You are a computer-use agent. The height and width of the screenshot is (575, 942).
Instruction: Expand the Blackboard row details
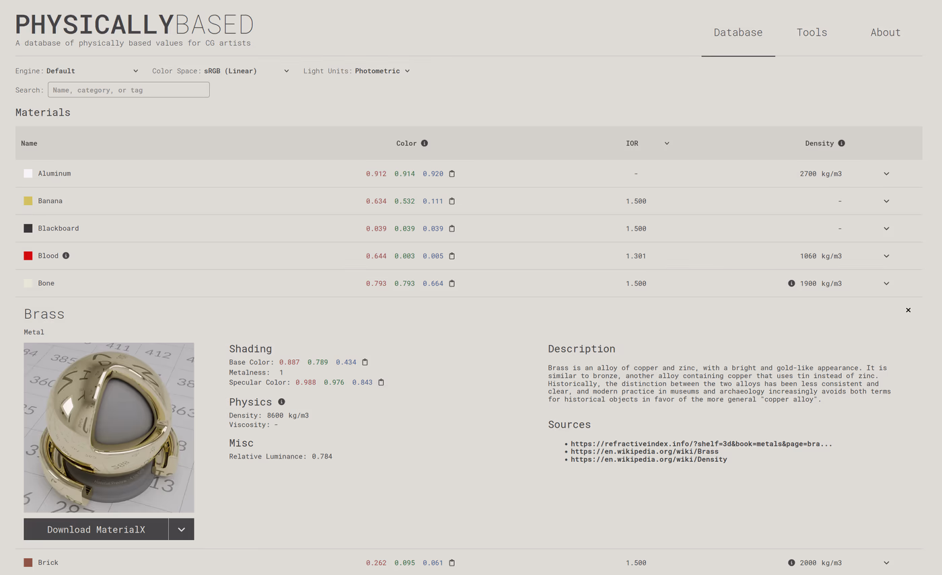(886, 229)
